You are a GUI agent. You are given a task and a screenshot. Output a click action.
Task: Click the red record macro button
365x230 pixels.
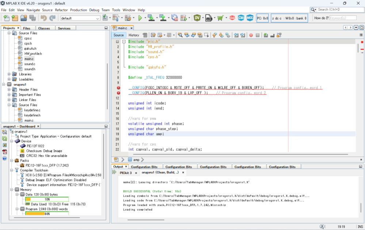click(251, 35)
